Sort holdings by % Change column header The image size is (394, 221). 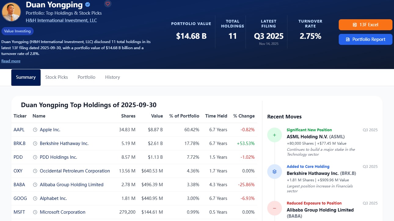[244, 116]
